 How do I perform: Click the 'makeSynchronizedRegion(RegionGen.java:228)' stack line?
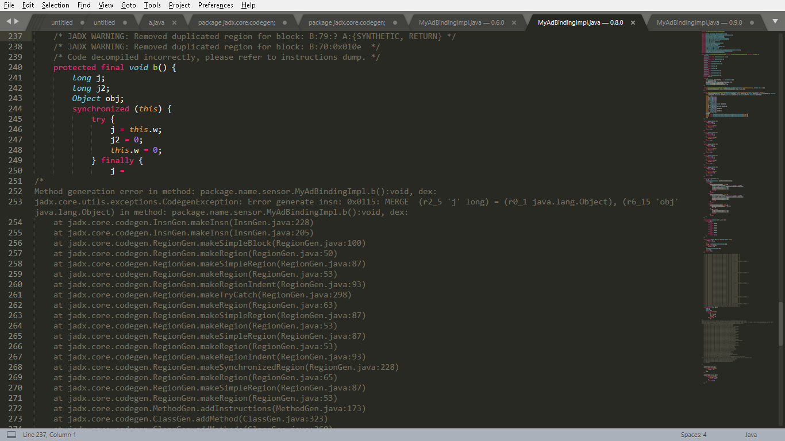click(226, 367)
